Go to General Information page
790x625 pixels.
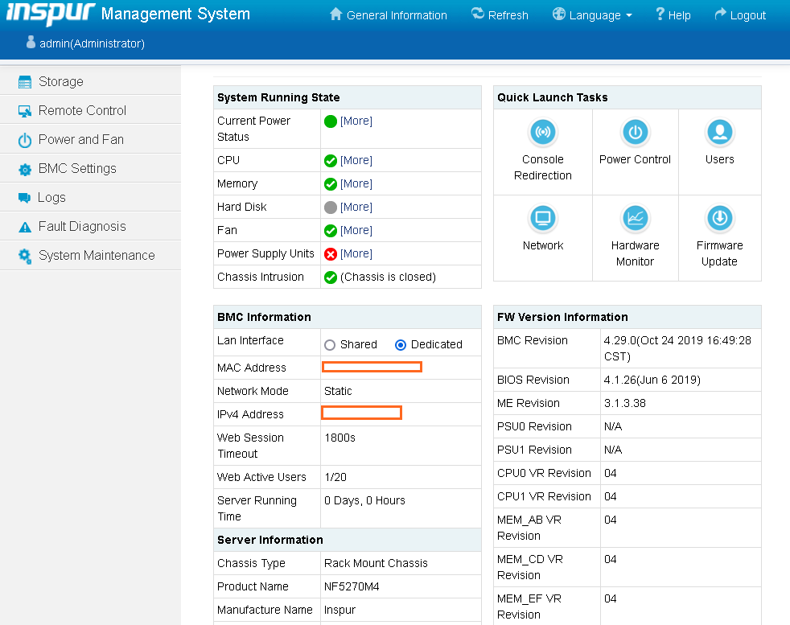[397, 15]
